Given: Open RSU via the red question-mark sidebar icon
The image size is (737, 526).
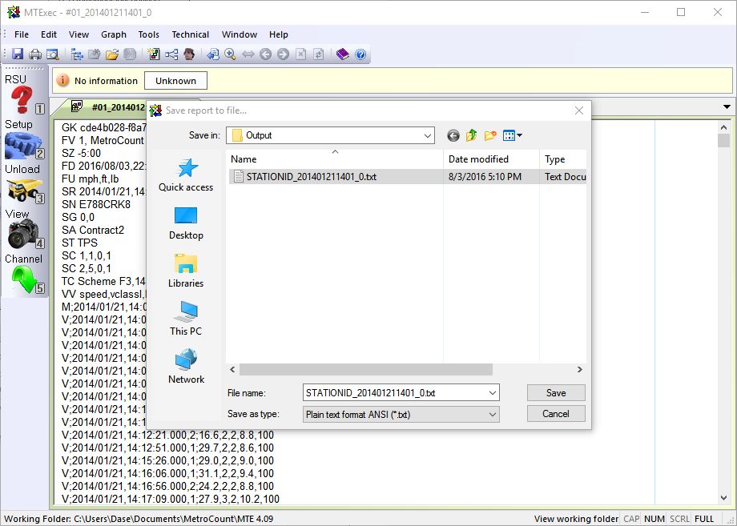Looking at the screenshot, I should [x=22, y=99].
